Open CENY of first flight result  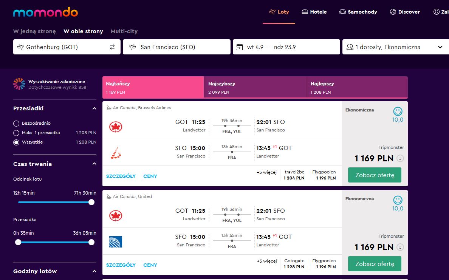pos(150,176)
